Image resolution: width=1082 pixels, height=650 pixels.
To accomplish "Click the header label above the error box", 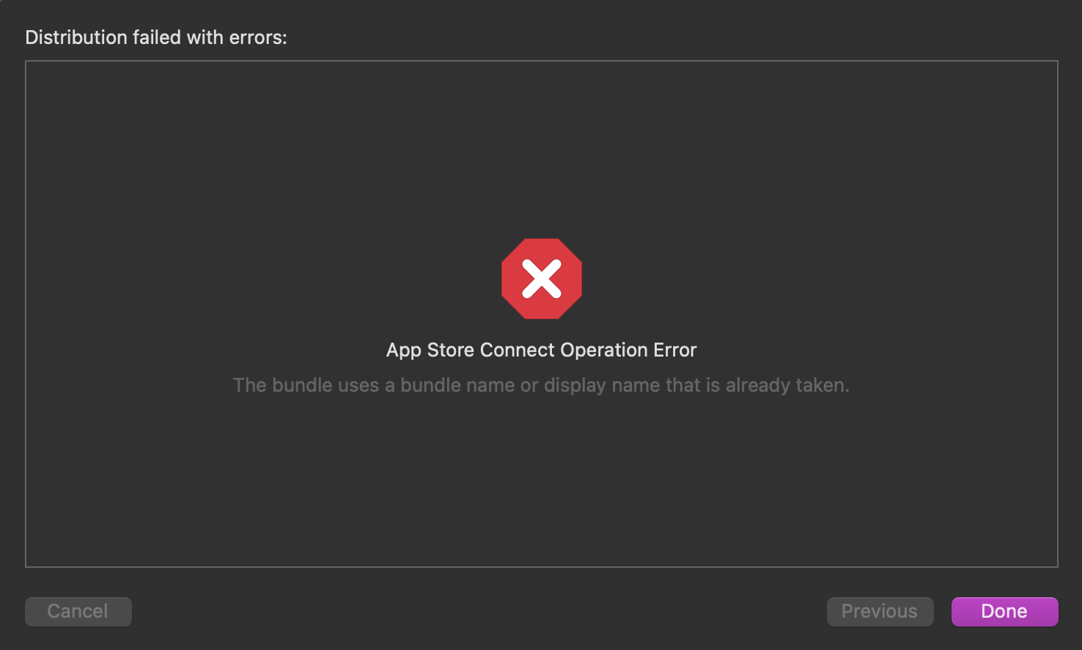I will pos(156,37).
